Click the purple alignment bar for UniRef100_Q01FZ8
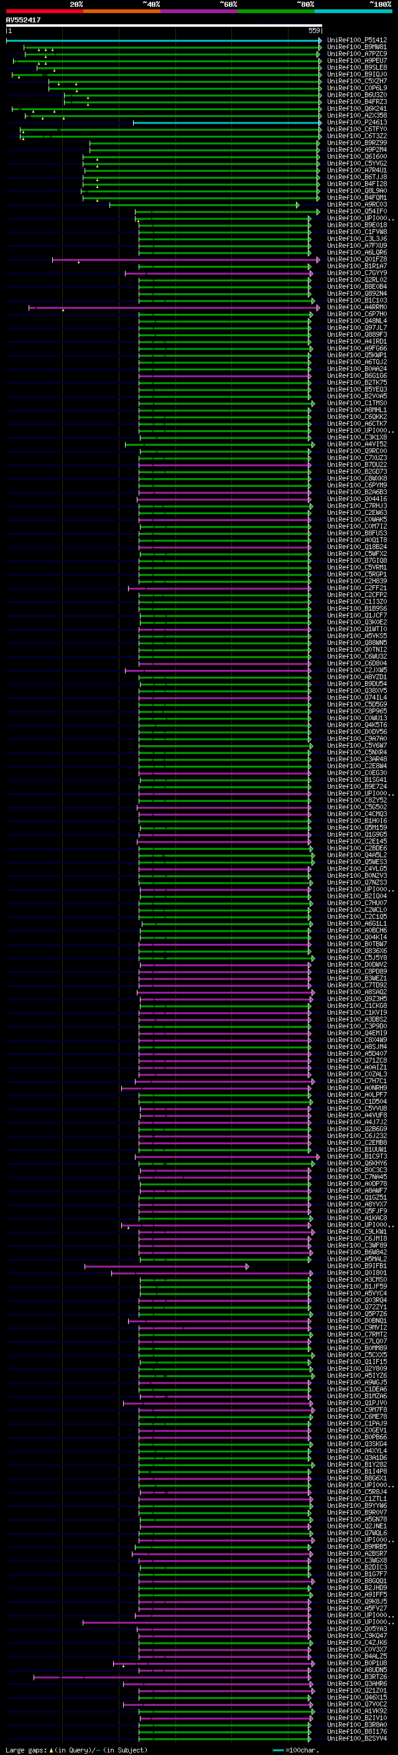Image resolution: width=398 pixels, height=1755 pixels. (186, 260)
